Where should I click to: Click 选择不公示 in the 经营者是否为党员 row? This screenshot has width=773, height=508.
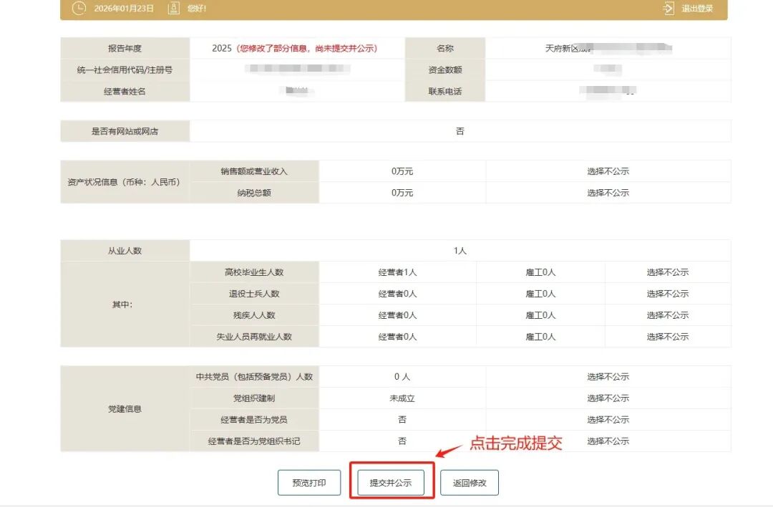(x=608, y=420)
